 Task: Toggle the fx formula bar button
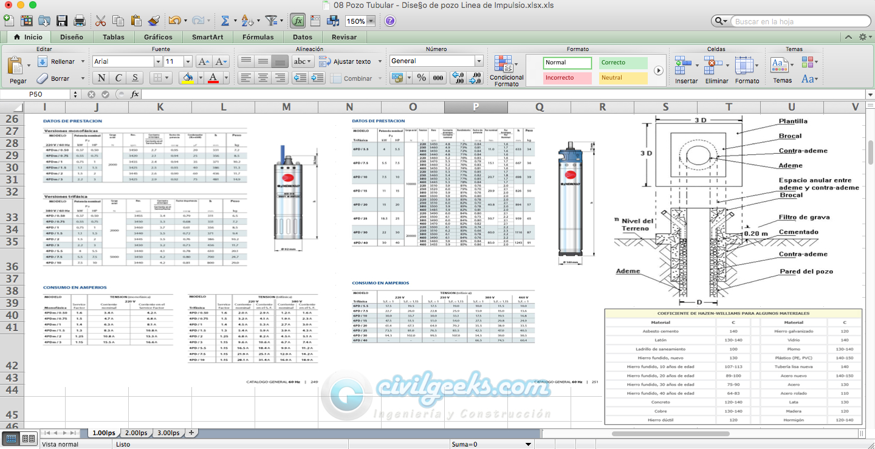[x=298, y=21]
